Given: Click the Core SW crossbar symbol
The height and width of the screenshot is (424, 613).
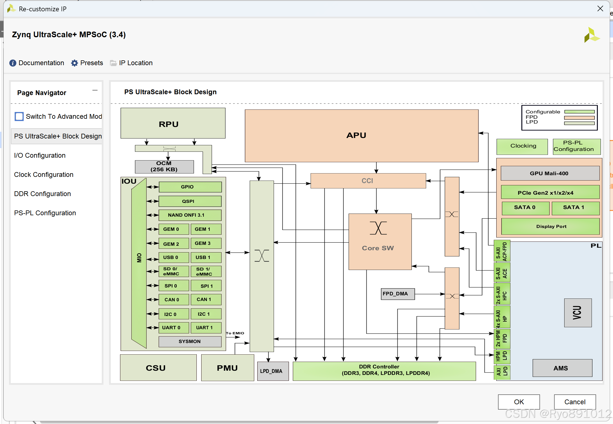Looking at the screenshot, I should 378,228.
